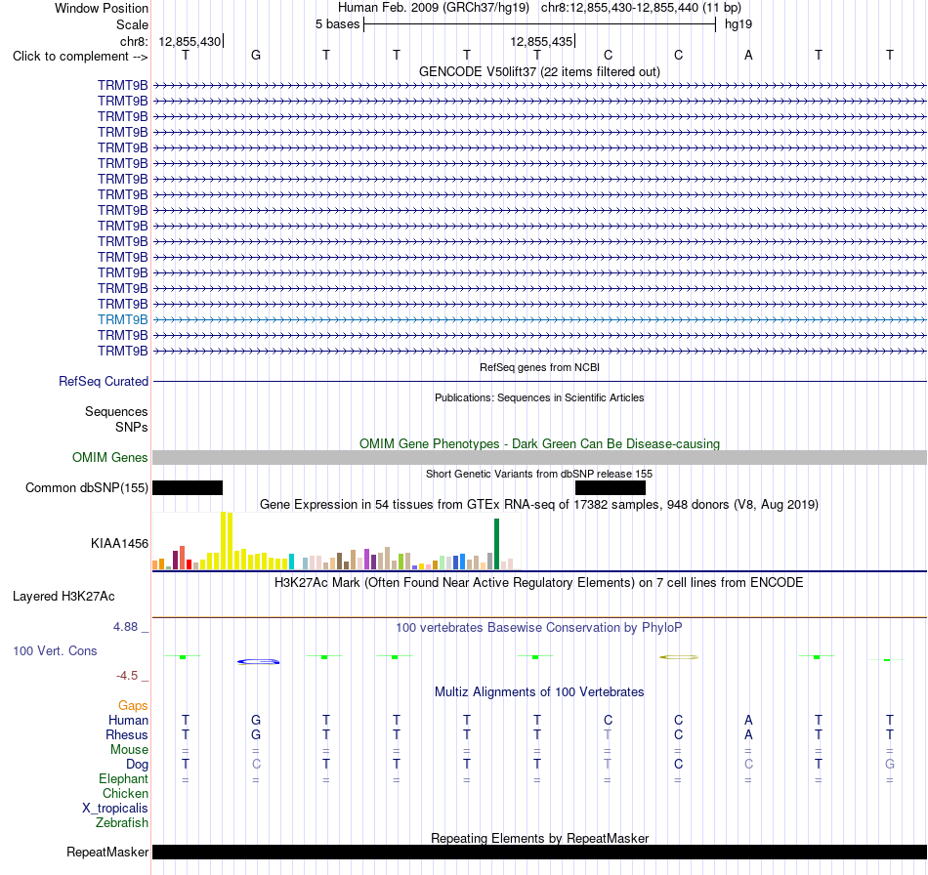This screenshot has width=928, height=875.
Task: Click the Window Position label
Action: (102, 8)
